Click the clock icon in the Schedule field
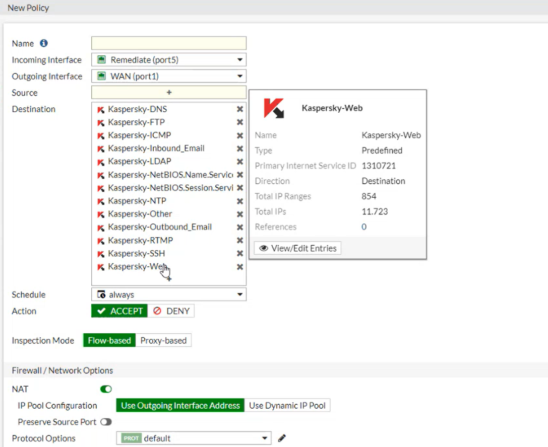Image resolution: width=548 pixels, height=447 pixels. (x=101, y=294)
